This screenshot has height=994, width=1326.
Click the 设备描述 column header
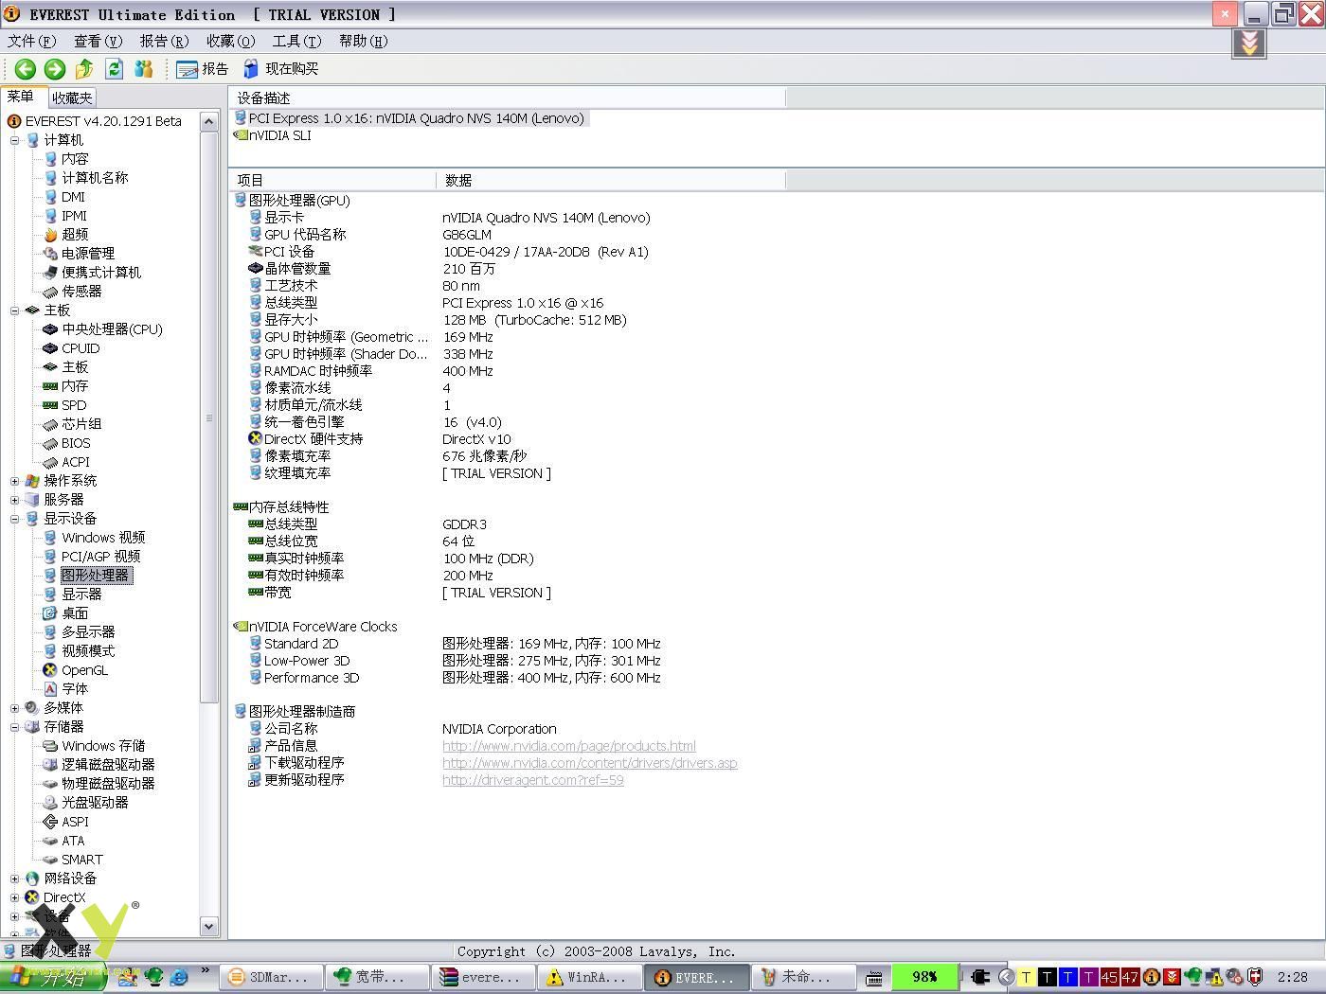507,98
